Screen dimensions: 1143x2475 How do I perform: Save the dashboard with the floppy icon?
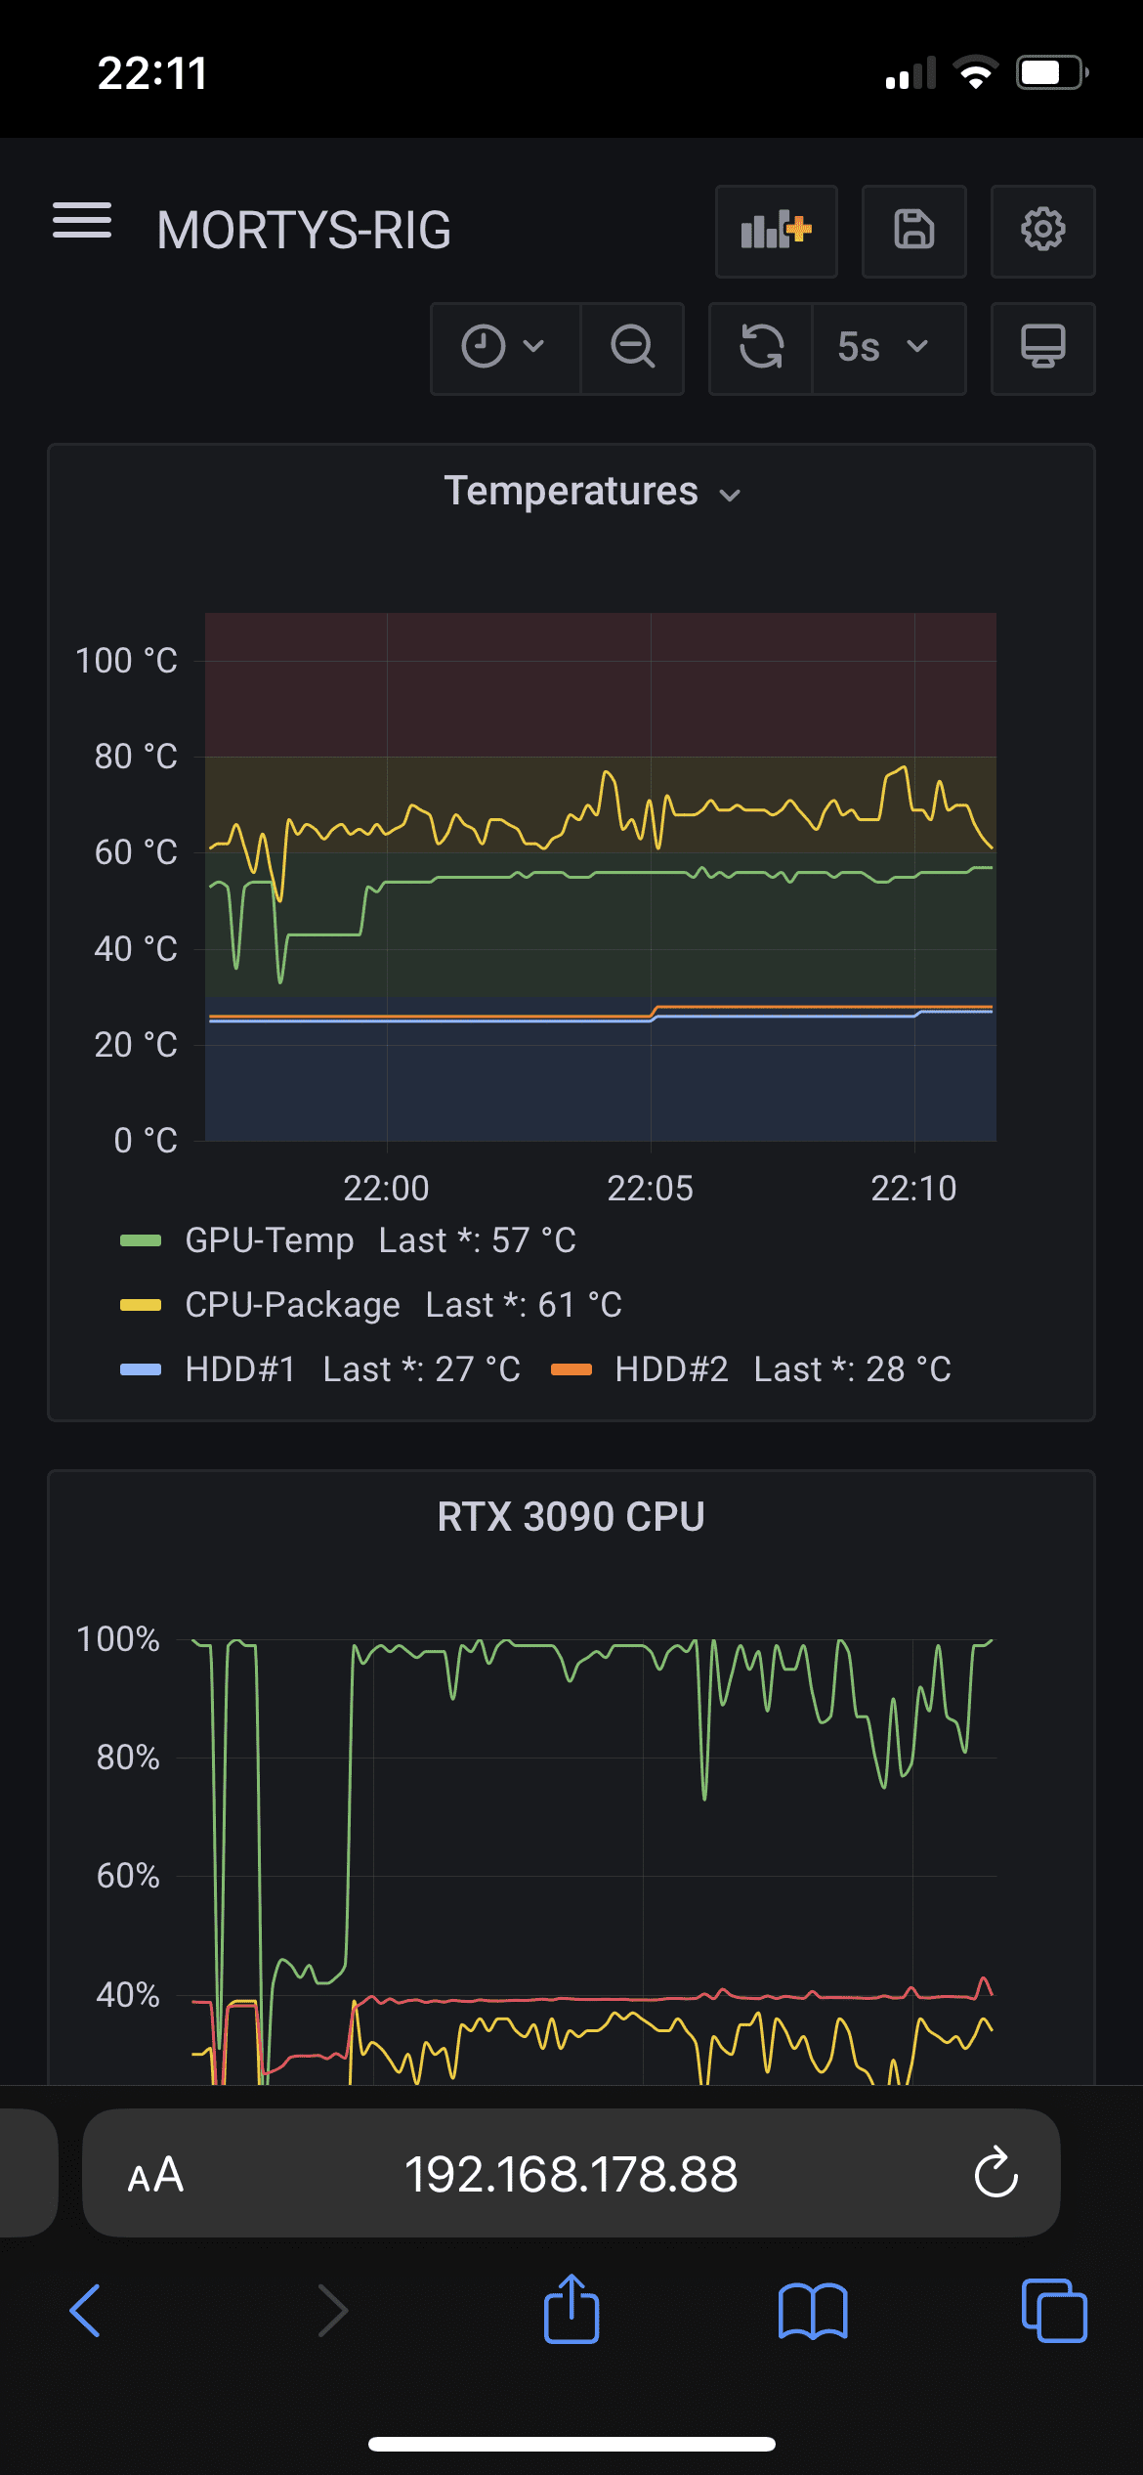pyautogui.click(x=914, y=232)
